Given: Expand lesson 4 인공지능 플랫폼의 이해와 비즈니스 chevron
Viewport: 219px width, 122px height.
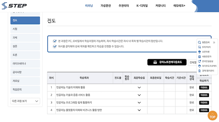Looking at the screenshot, I should [x=139, y=110].
